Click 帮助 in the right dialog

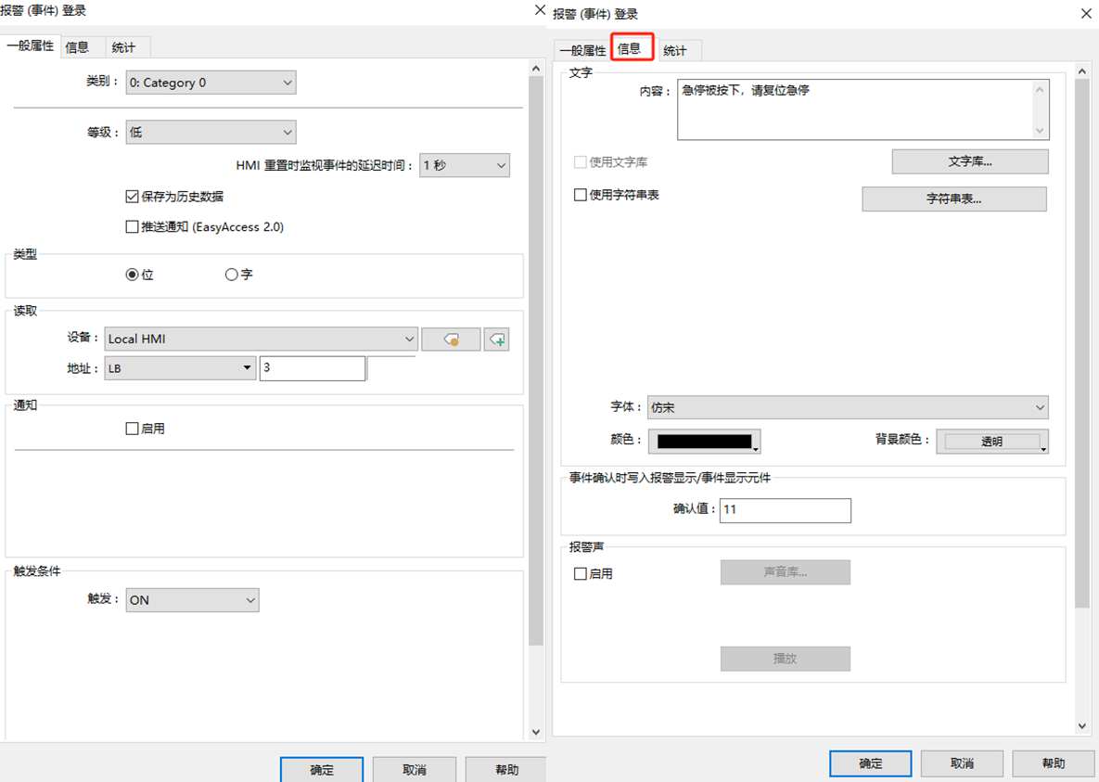coord(1054,763)
